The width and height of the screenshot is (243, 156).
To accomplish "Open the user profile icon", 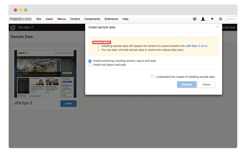I will (x=203, y=19).
